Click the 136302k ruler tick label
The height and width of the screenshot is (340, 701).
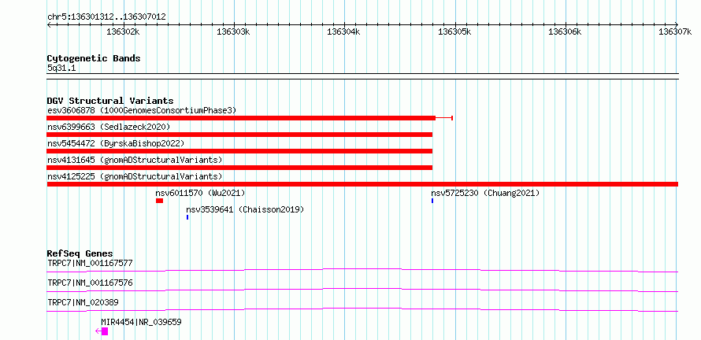[124, 31]
